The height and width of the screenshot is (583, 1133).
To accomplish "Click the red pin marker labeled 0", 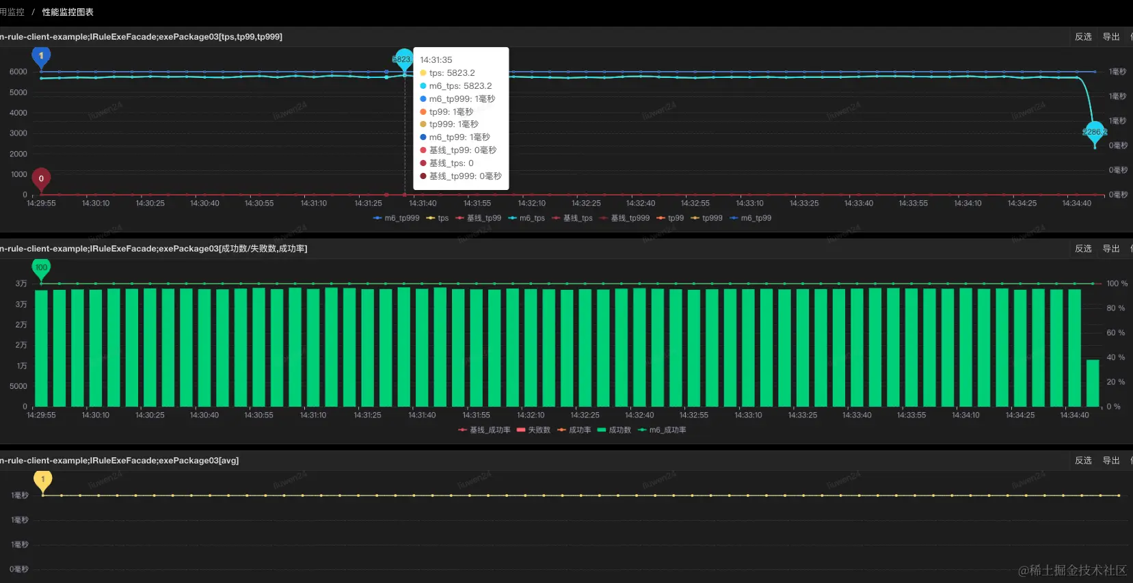I will [x=41, y=179].
